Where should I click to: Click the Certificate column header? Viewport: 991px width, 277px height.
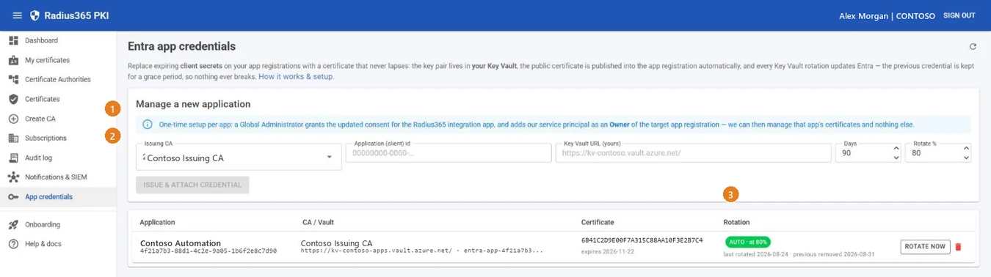[598, 222]
